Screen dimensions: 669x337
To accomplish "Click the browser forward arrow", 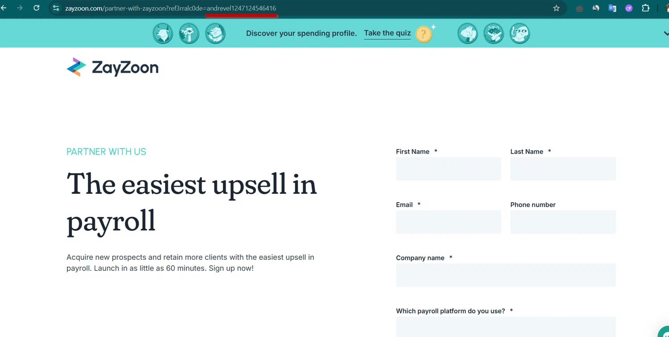I will pyautogui.click(x=20, y=8).
